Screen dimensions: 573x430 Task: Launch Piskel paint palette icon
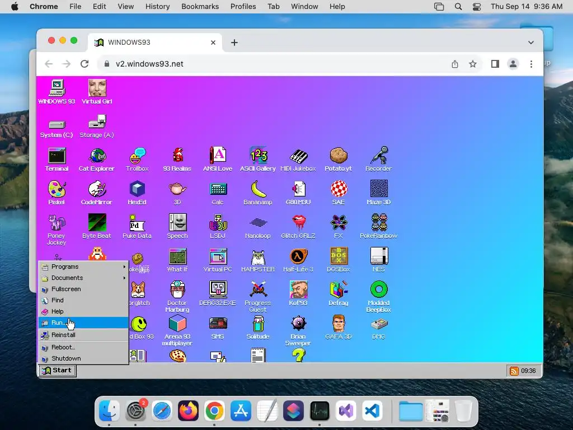[x=57, y=193]
